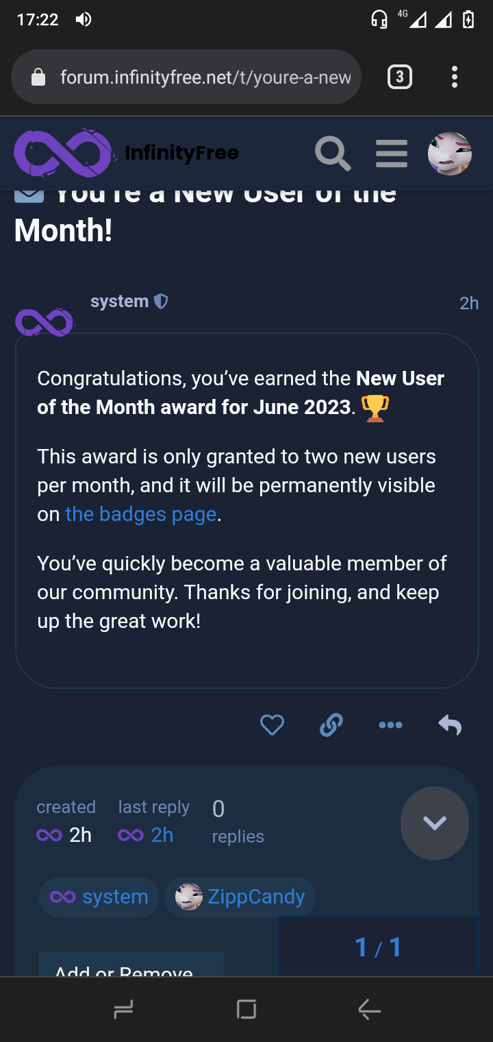Copy the post link via chain icon
This screenshot has height=1042, width=493.
(331, 725)
